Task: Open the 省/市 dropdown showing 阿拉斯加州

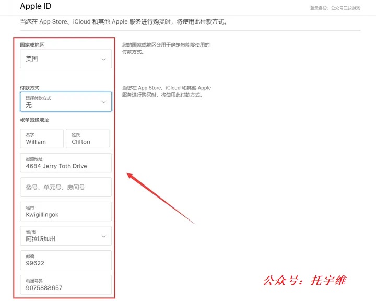Action: 66,236
